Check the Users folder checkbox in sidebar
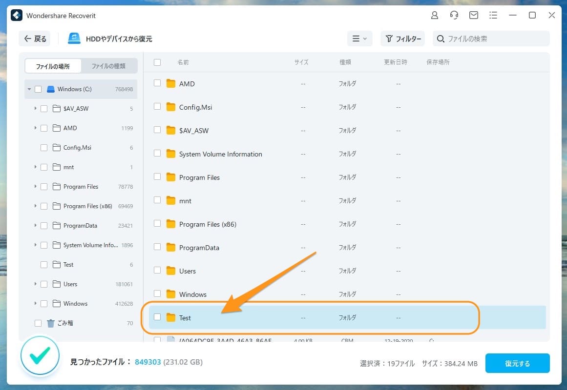The width and height of the screenshot is (567, 390). 44,284
